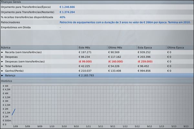Expand the Total Salários row arrow
The image size is (194, 129).
pyautogui.click(x=2, y=66)
